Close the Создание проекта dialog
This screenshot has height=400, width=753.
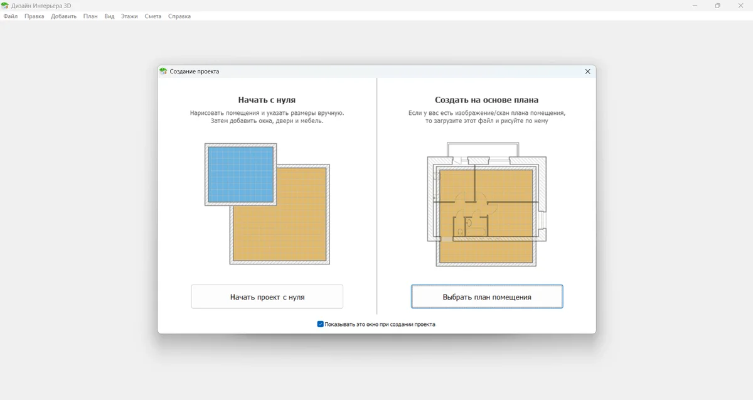[587, 72]
